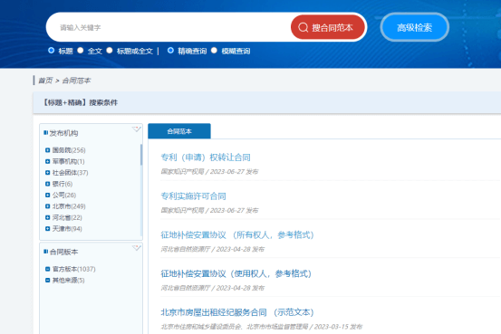Image resolution: width=501 pixels, height=334 pixels.
Task: Click the minus icon beside 其他来源
Action: (x=48, y=280)
